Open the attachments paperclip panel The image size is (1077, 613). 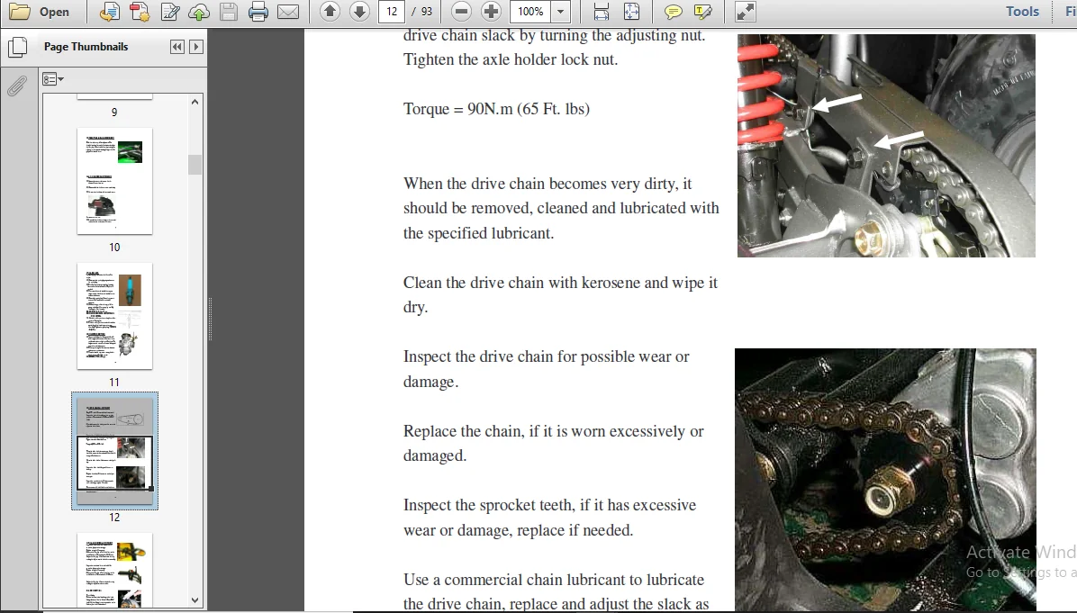click(17, 86)
